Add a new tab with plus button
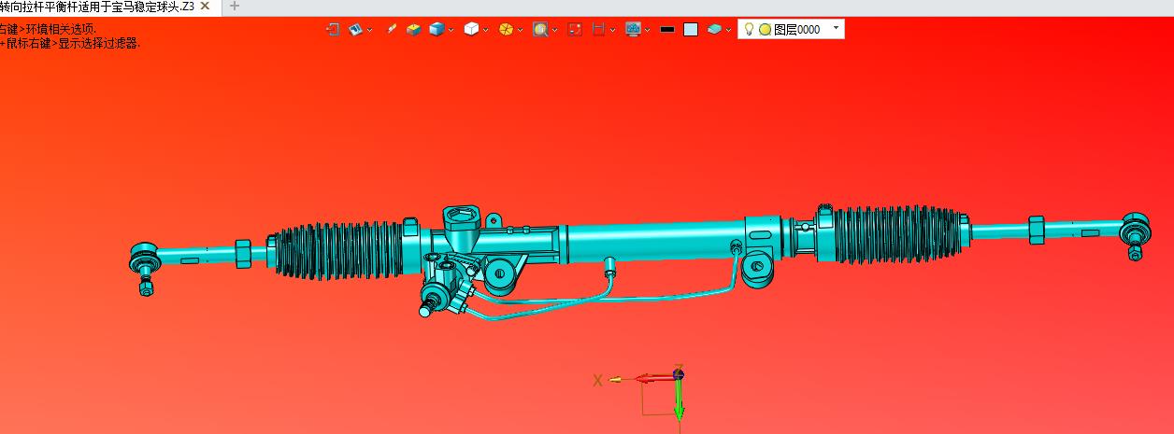This screenshot has height=434, width=1174. coord(235,6)
